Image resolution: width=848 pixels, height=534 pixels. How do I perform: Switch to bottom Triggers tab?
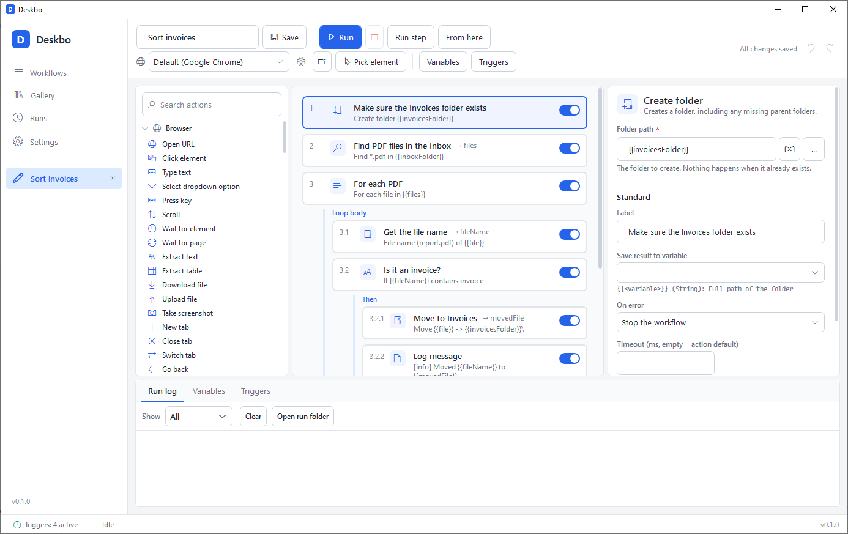[x=256, y=391]
